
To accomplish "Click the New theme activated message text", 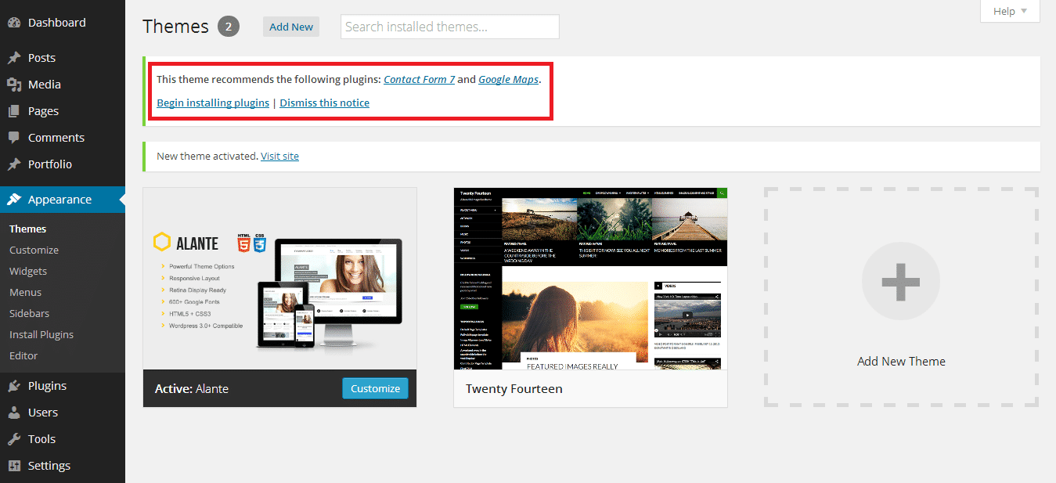I will (x=207, y=156).
